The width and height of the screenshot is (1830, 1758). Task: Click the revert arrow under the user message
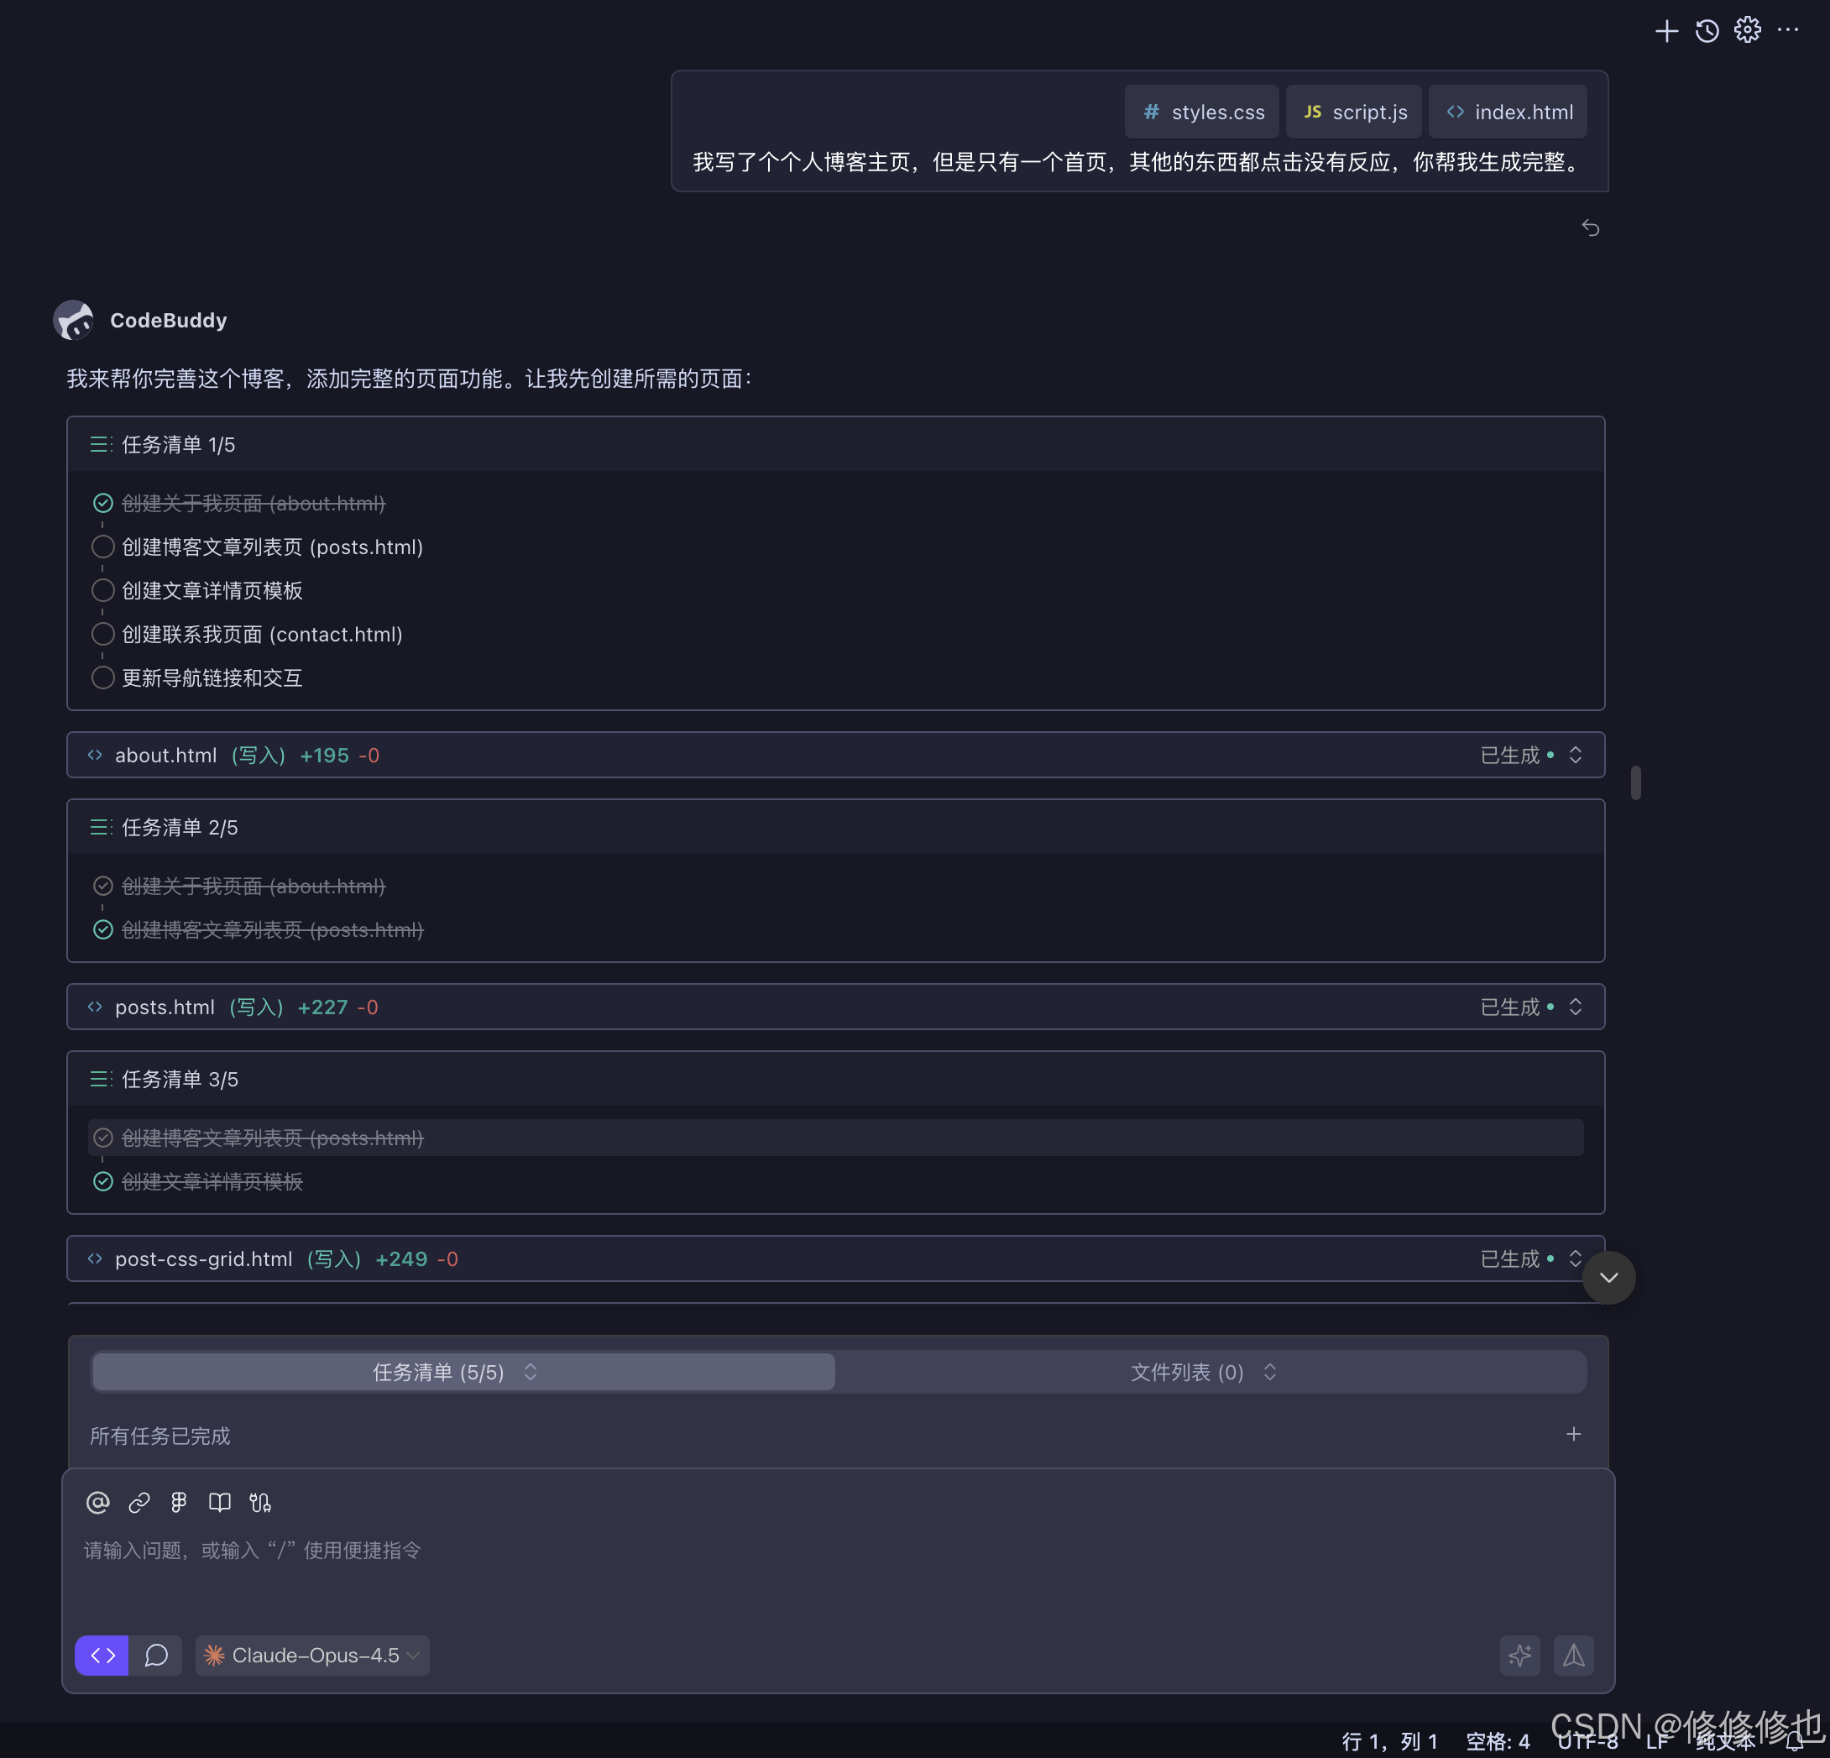coord(1590,228)
